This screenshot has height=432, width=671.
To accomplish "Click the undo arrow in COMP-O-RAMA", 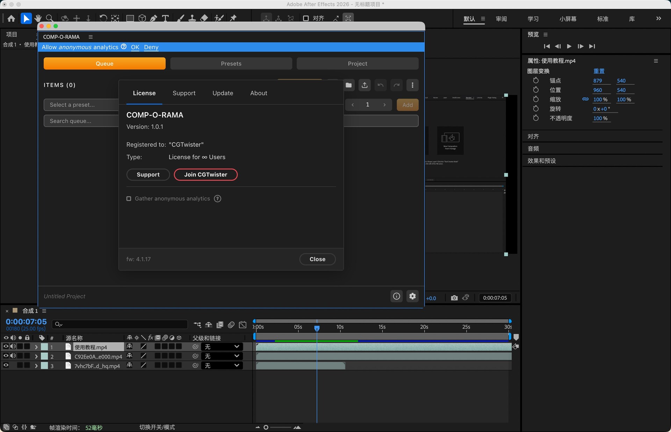I will tap(381, 85).
